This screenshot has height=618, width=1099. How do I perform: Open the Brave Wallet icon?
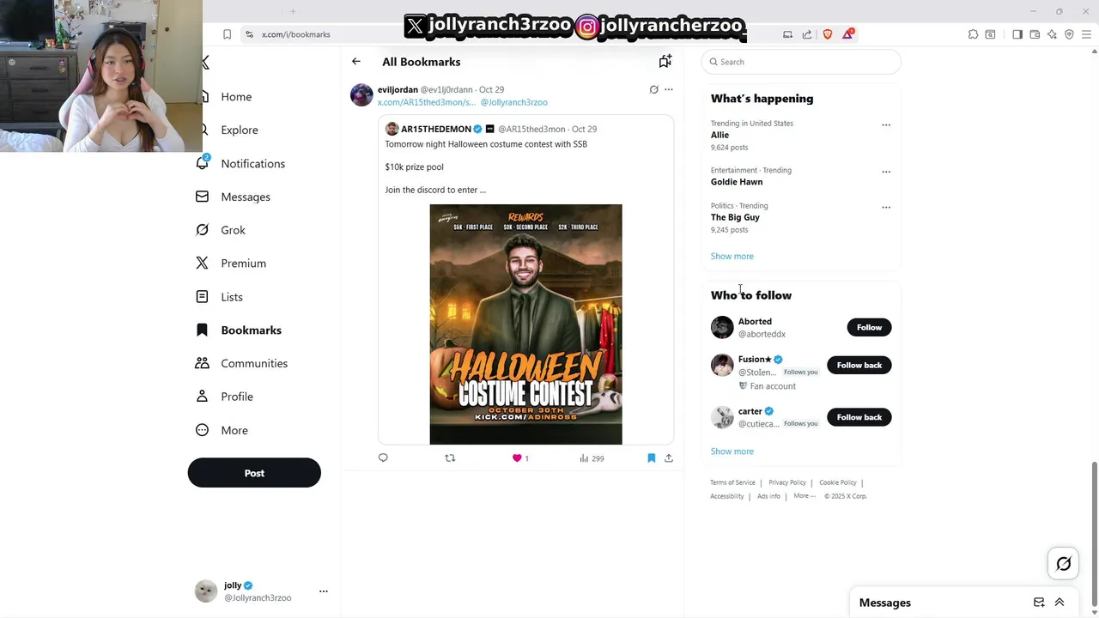[1035, 34]
